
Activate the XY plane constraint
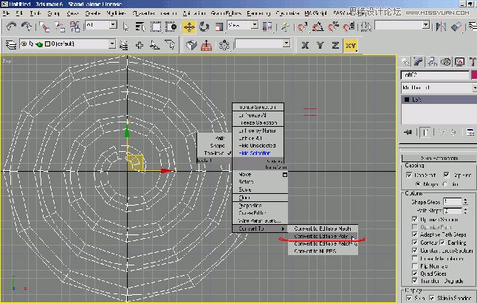(350, 45)
